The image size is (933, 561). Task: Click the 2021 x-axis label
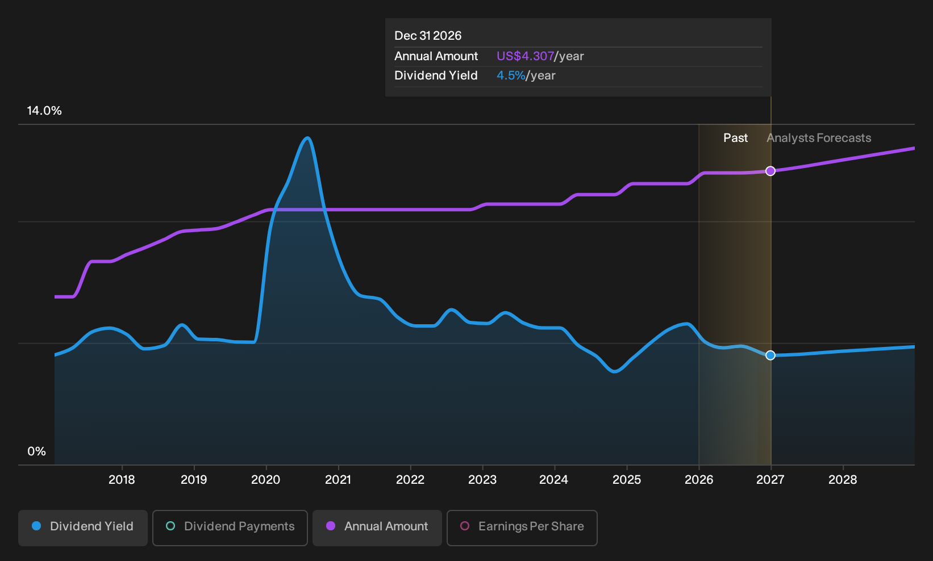click(338, 480)
